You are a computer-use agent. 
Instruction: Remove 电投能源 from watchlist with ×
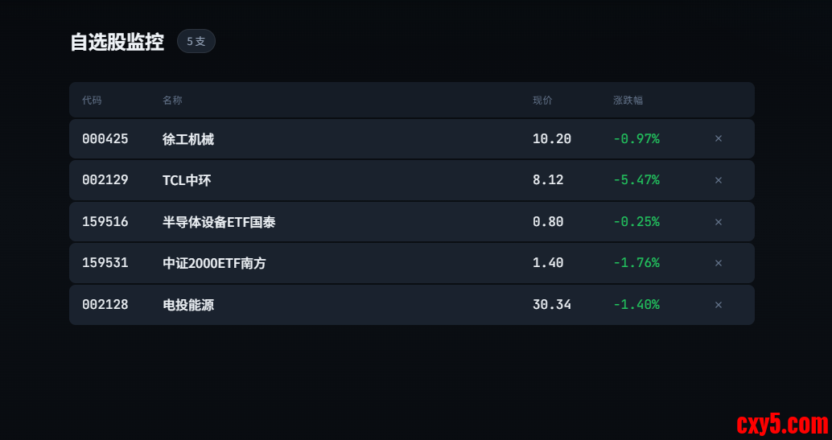719,305
